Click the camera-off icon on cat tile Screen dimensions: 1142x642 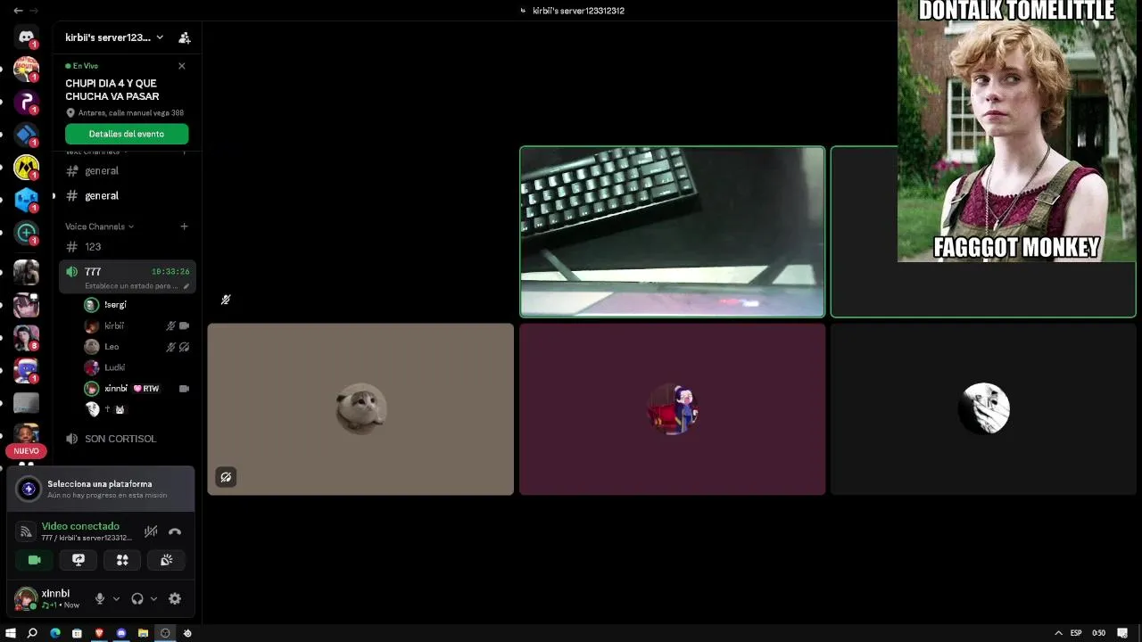[226, 477]
